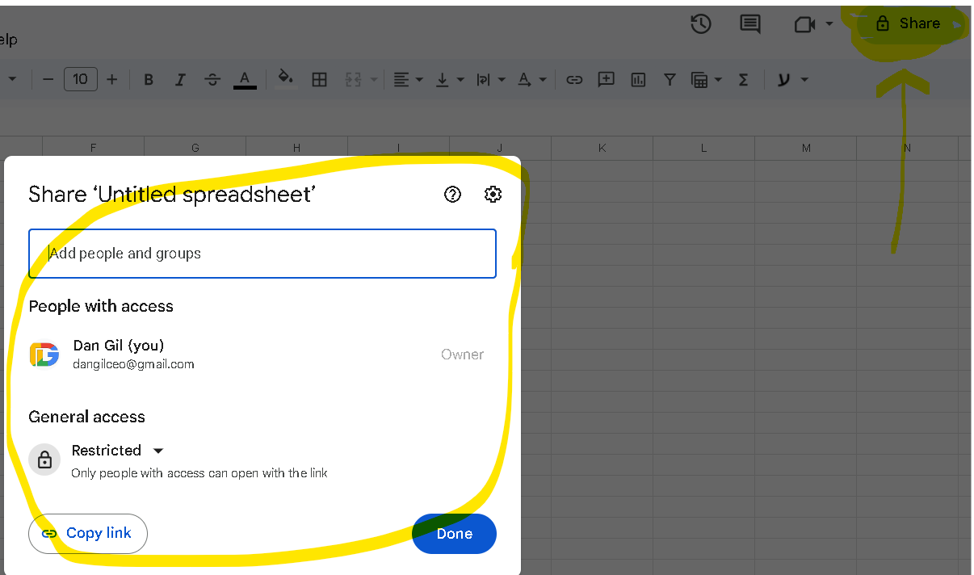This screenshot has width=974, height=575.
Task: Toggle strikethrough formatting
Action: point(212,79)
